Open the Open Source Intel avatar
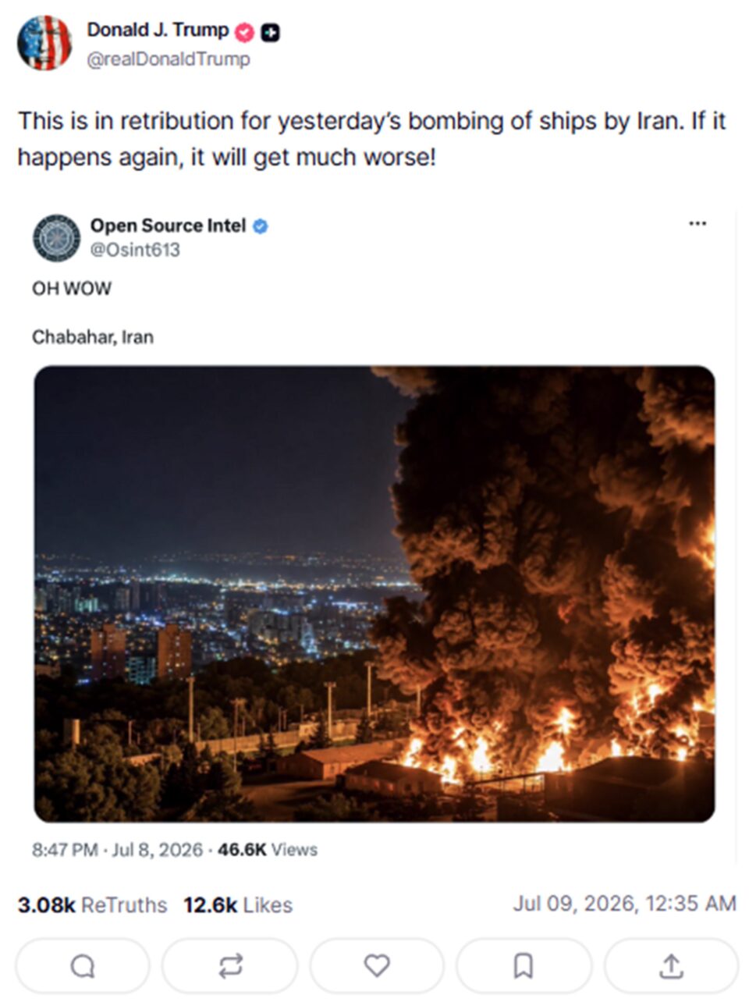The image size is (749, 1002). [x=57, y=238]
